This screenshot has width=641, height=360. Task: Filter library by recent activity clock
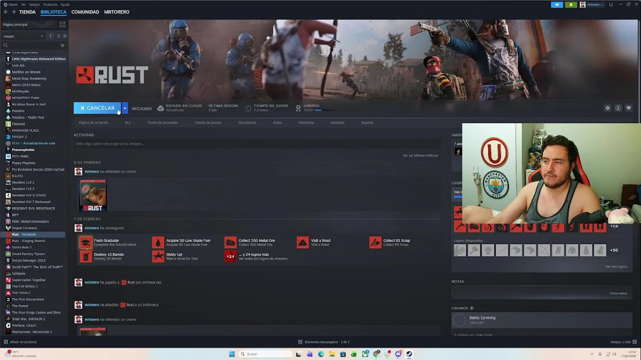[59, 36]
